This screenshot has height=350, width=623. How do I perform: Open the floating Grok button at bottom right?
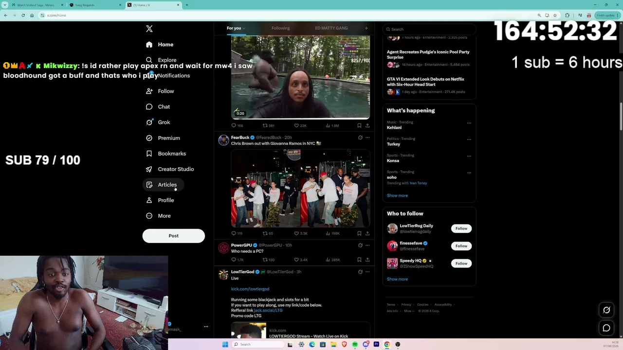pyautogui.click(x=606, y=310)
